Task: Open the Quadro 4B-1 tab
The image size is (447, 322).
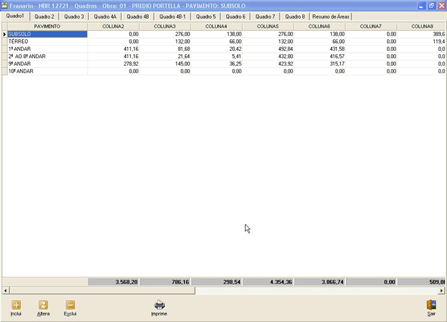Action: (172, 17)
